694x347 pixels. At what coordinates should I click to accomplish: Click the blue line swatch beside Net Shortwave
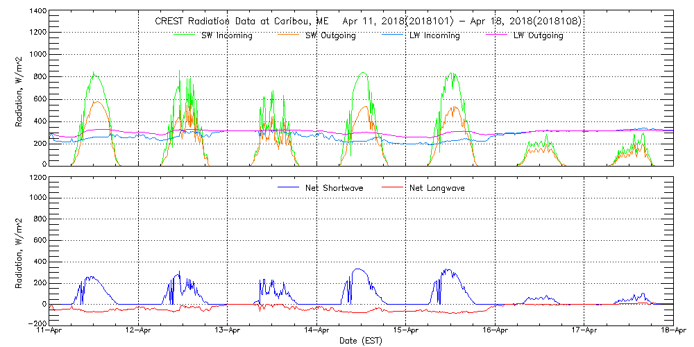(286, 187)
